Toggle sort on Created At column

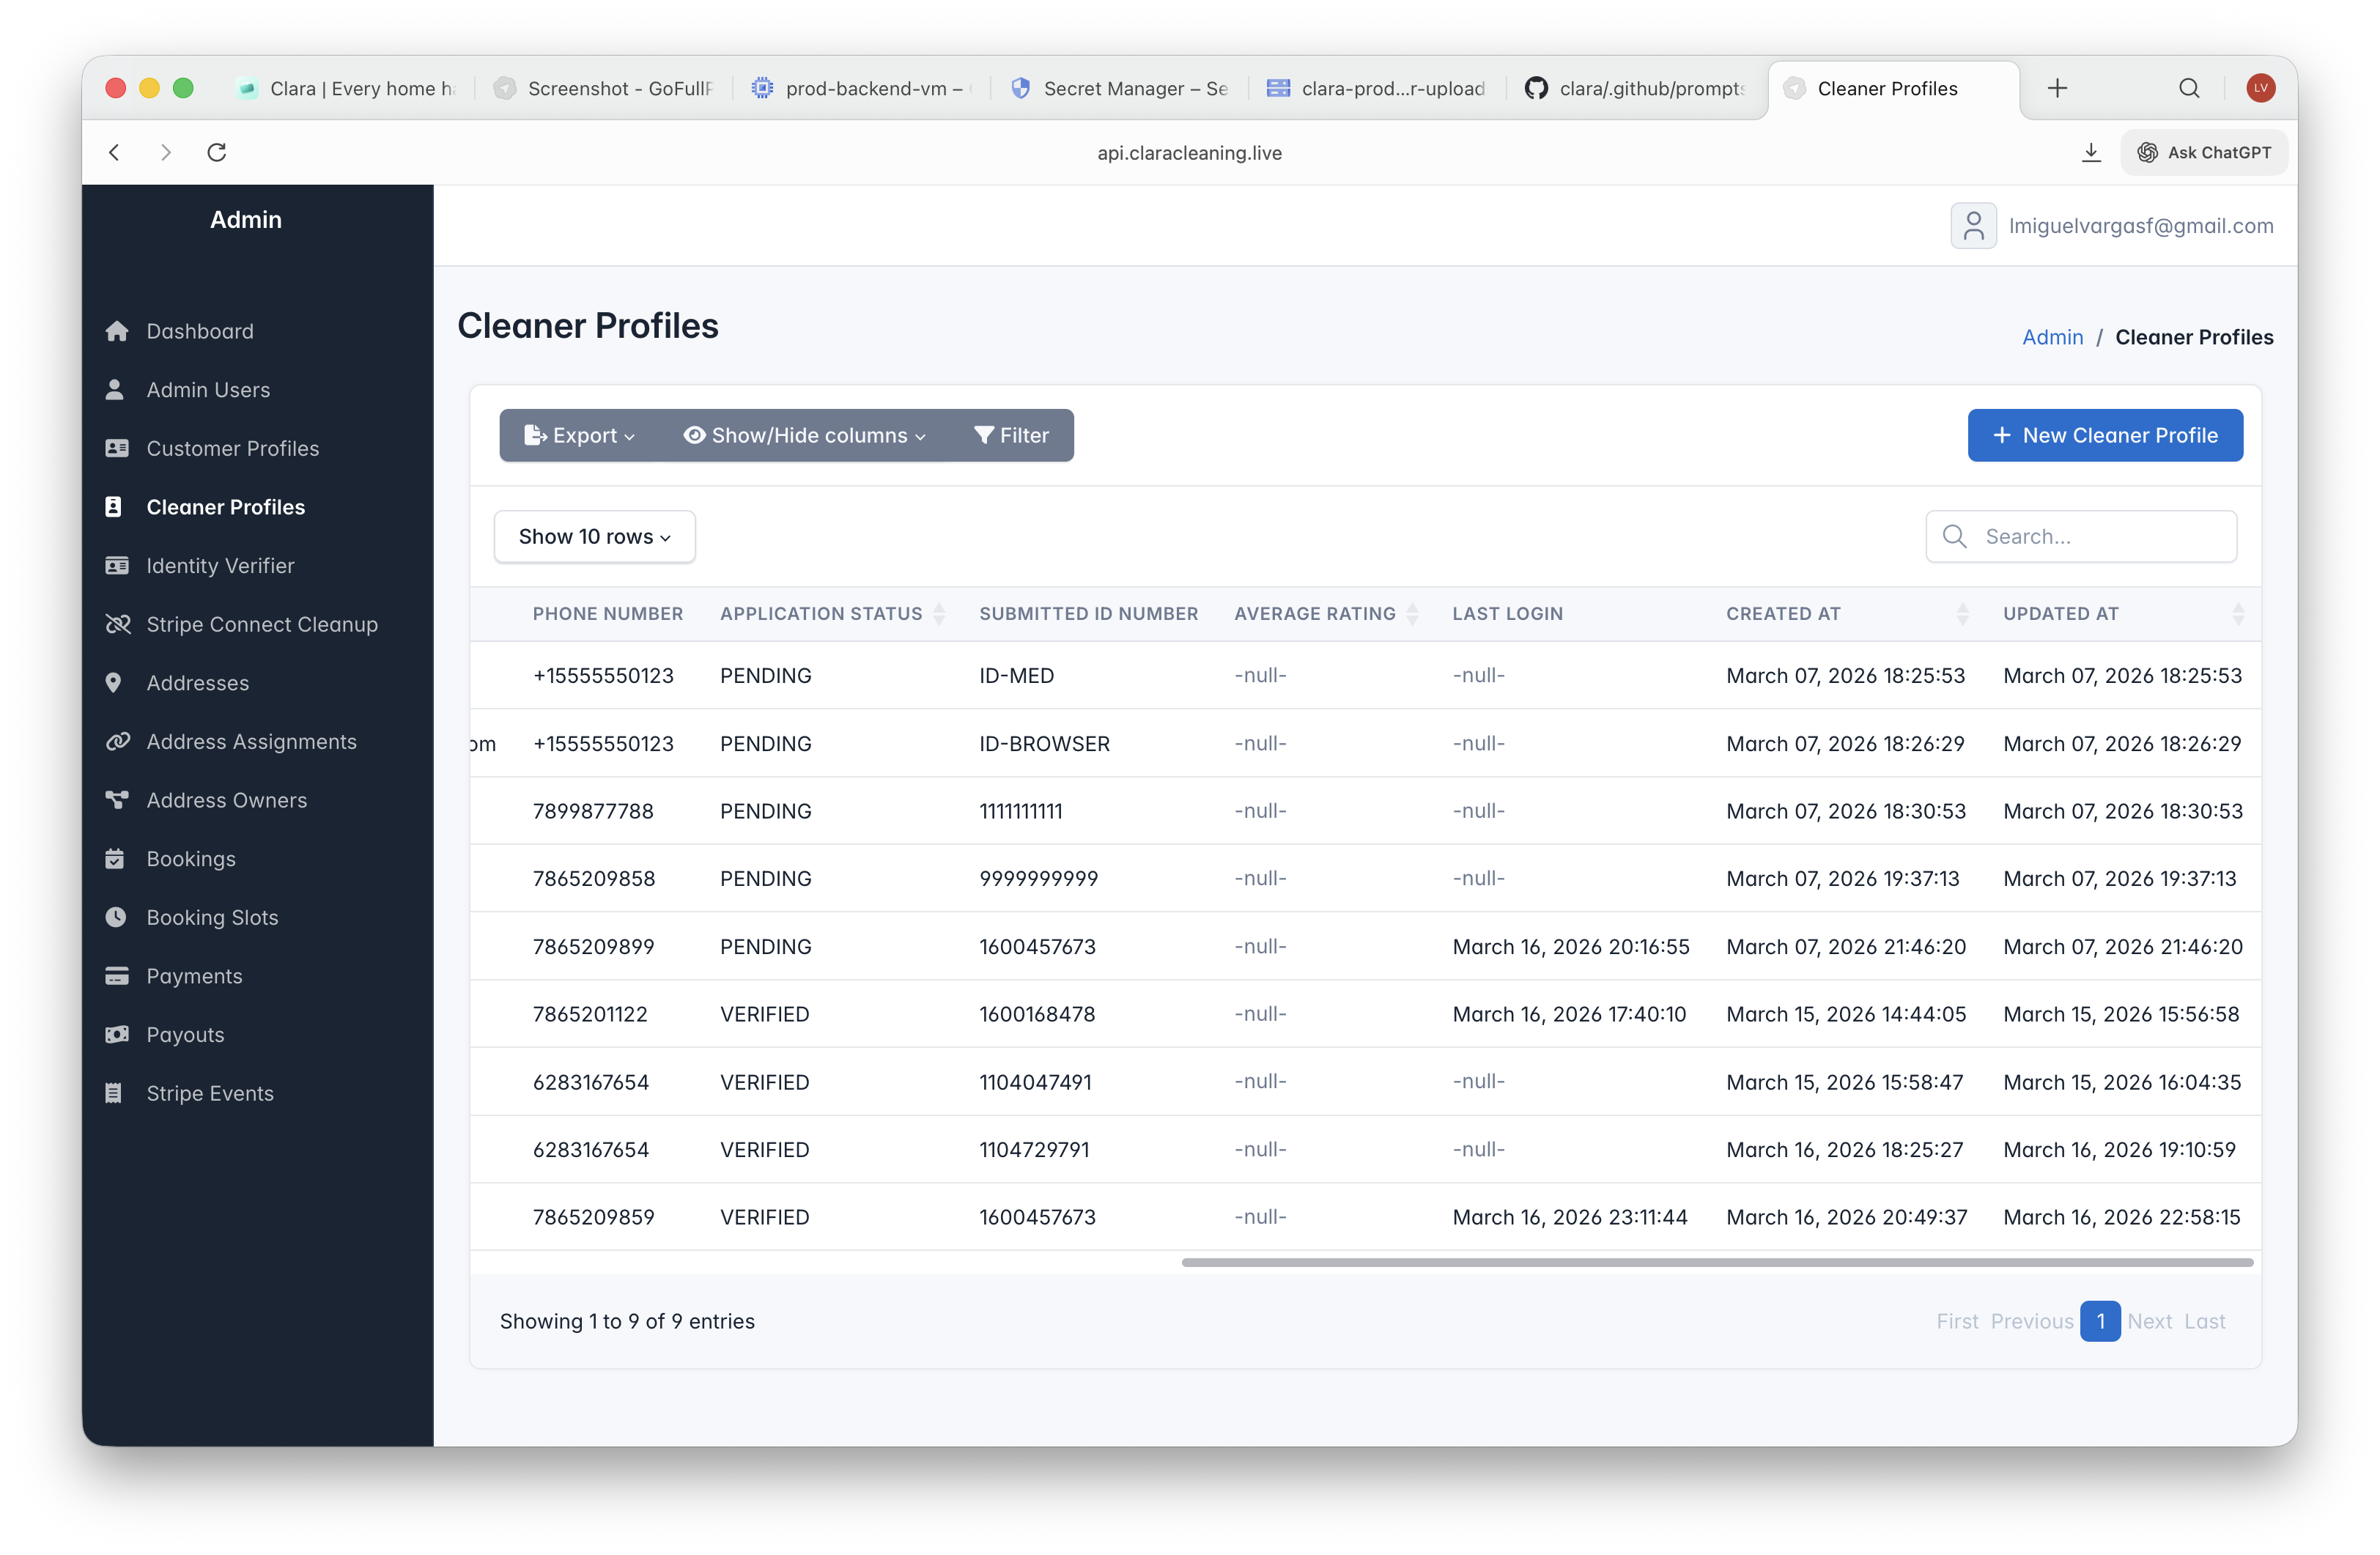1962,614
